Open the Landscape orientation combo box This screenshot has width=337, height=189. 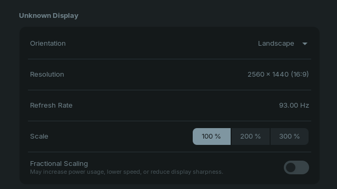pos(283,44)
